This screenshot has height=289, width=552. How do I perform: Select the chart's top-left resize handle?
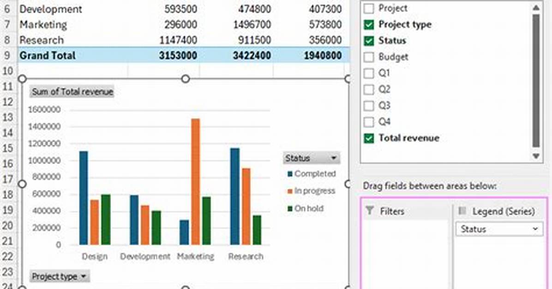pos(22,79)
